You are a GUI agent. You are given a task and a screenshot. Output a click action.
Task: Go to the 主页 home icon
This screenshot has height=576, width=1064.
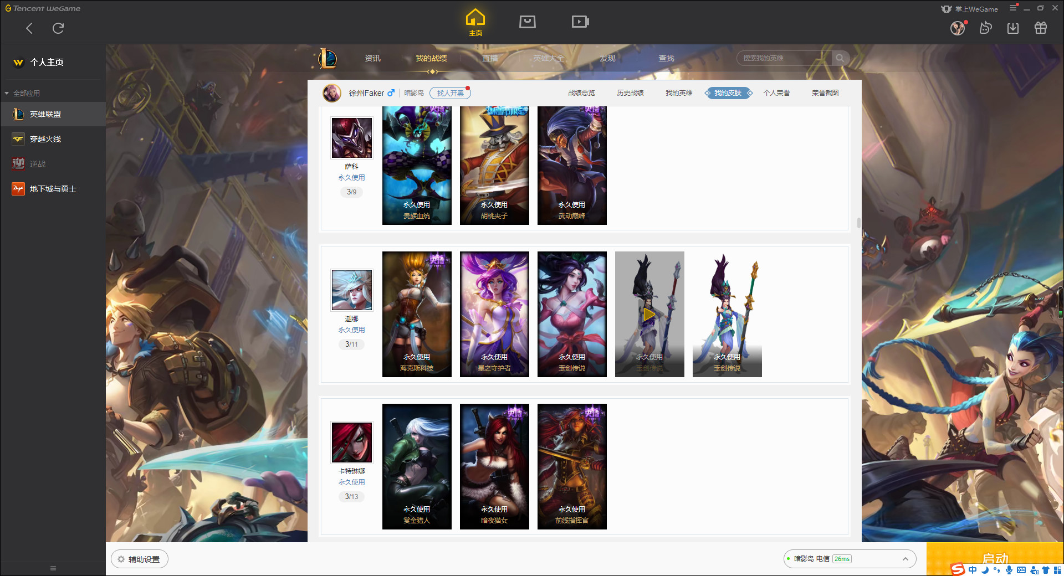pyautogui.click(x=475, y=23)
